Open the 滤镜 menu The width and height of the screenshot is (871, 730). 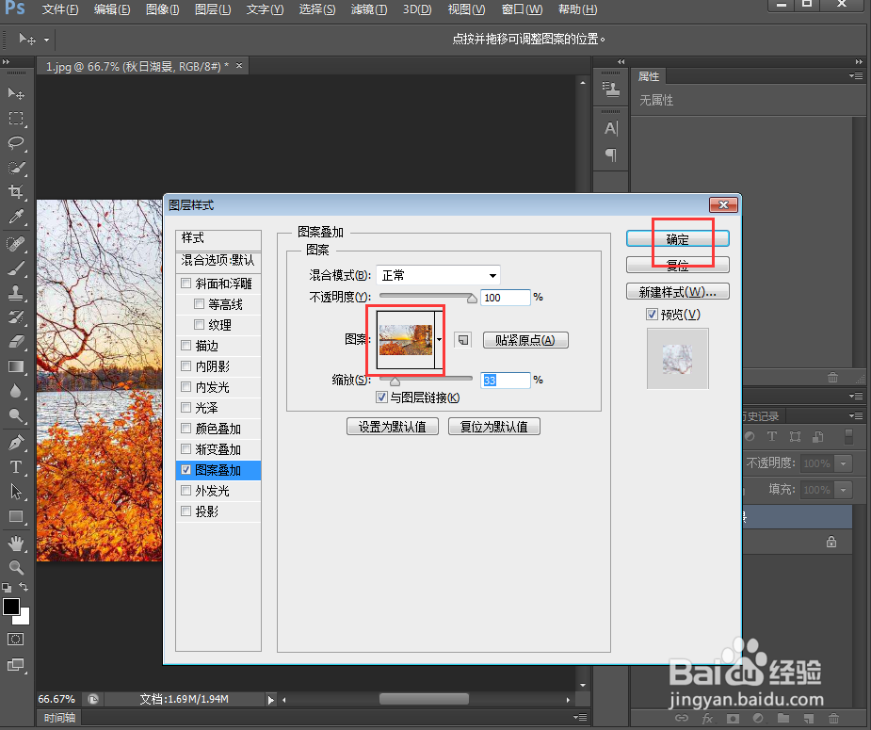[368, 10]
